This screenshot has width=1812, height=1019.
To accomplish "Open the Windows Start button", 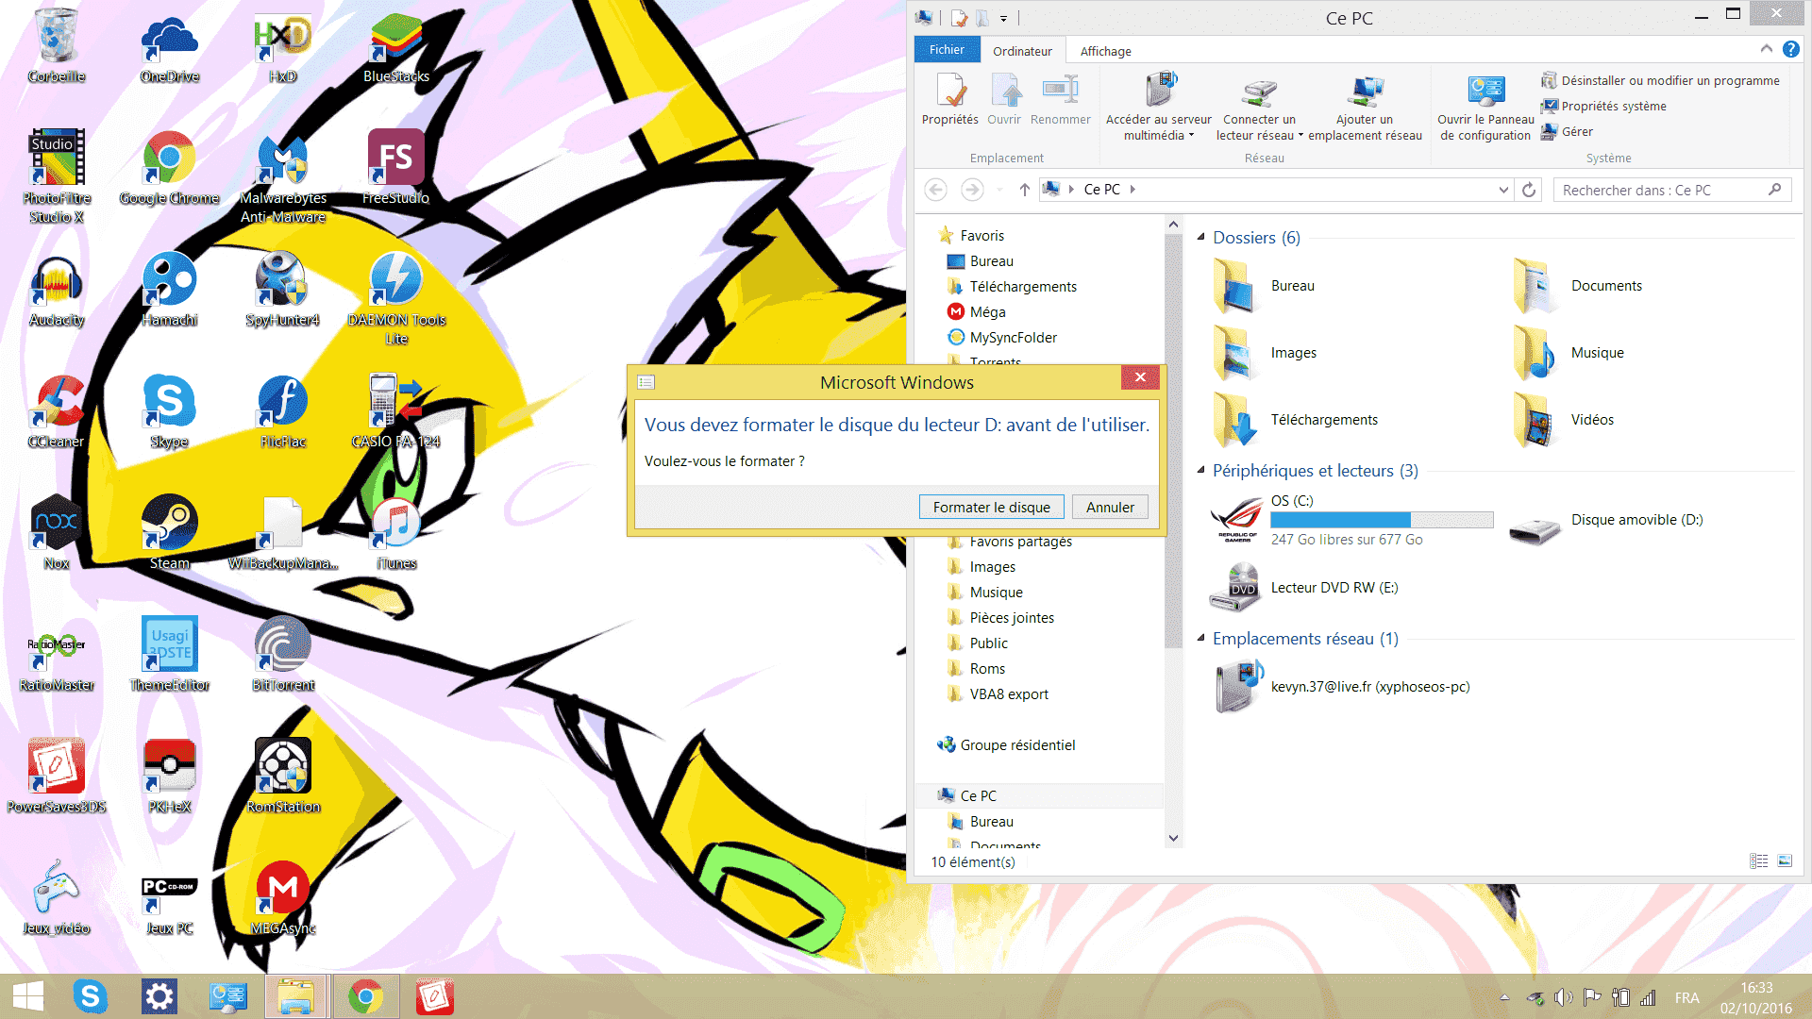I will pyautogui.click(x=28, y=996).
